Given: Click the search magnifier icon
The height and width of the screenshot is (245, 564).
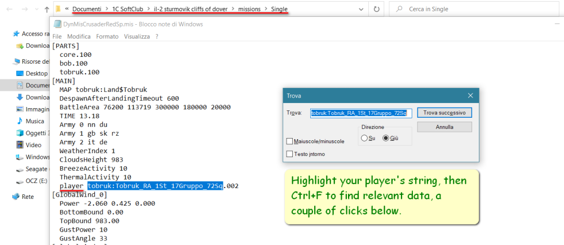Looking at the screenshot, I should pos(399,9).
